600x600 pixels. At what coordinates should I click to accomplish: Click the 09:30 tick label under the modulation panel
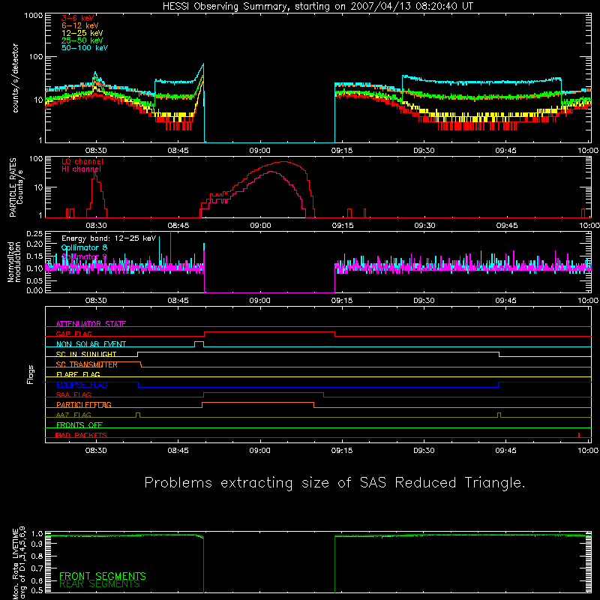tap(424, 301)
